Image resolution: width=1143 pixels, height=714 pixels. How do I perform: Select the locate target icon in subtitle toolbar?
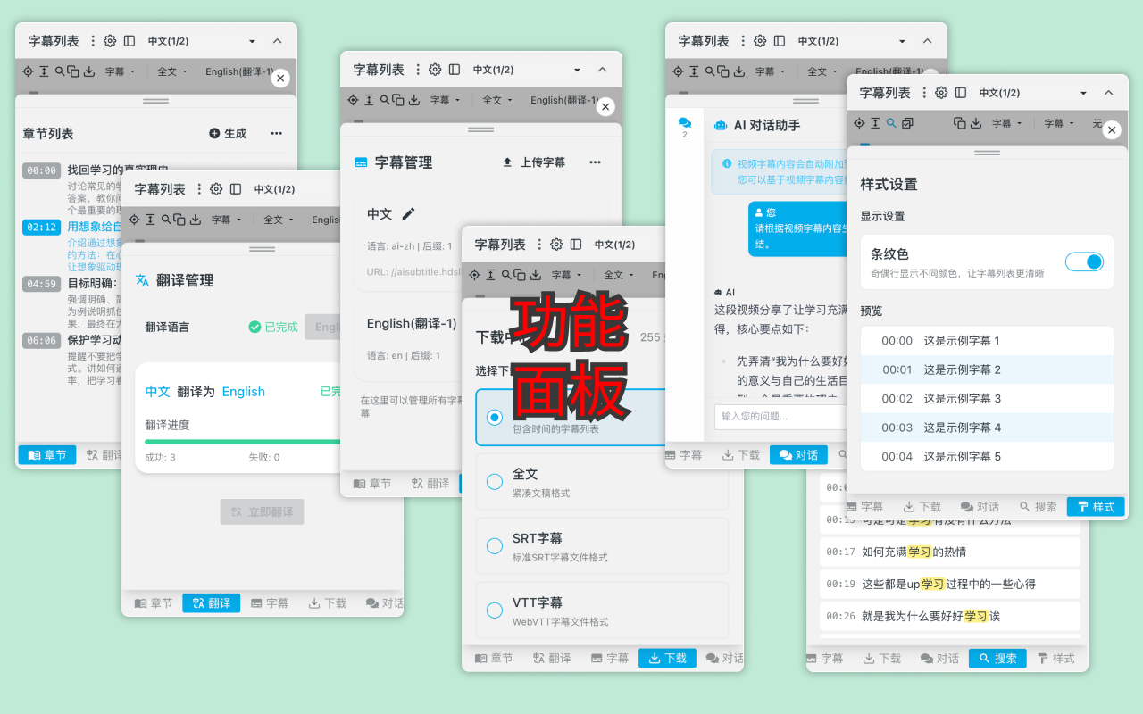[x=29, y=71]
